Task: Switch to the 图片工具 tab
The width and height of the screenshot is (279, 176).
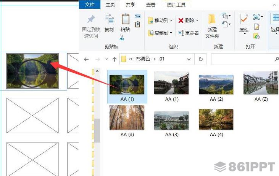Action: click(x=176, y=5)
